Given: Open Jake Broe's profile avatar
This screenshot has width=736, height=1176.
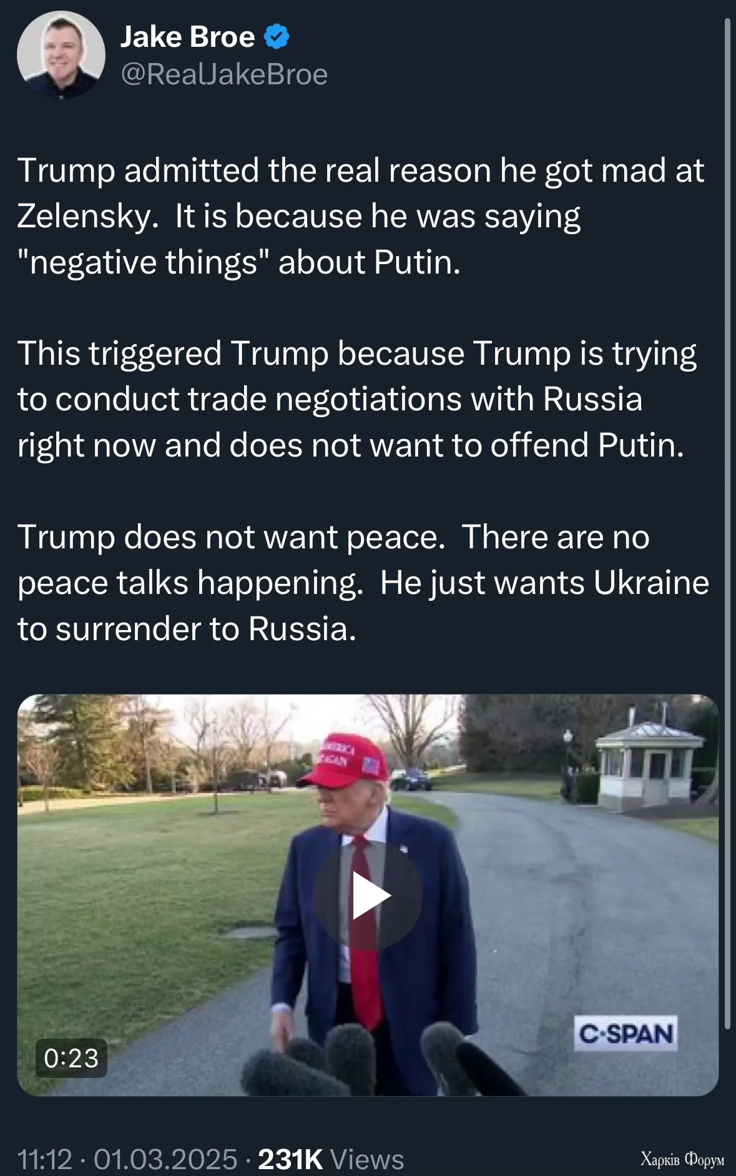Looking at the screenshot, I should (61, 55).
